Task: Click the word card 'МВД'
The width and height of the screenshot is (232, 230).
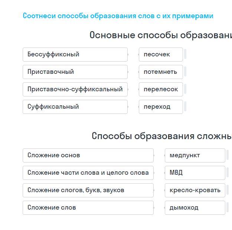Action: click(195, 173)
